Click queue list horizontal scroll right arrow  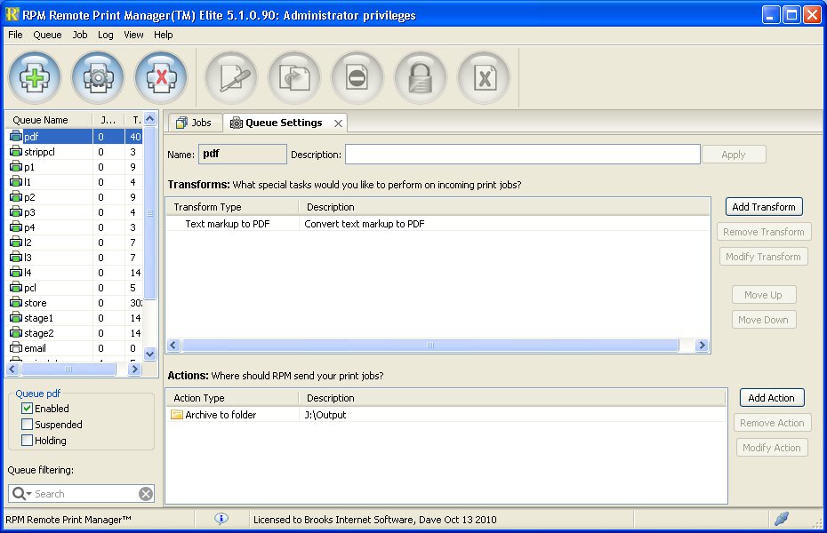tap(134, 370)
